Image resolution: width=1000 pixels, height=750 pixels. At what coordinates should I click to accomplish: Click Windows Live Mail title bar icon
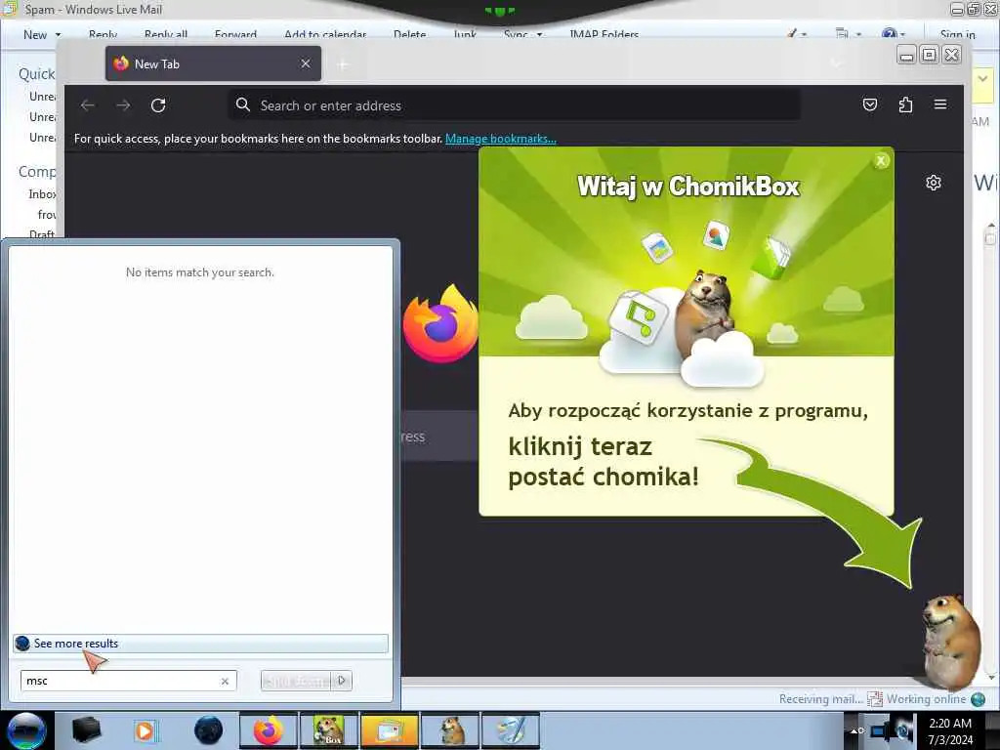pyautogui.click(x=10, y=9)
